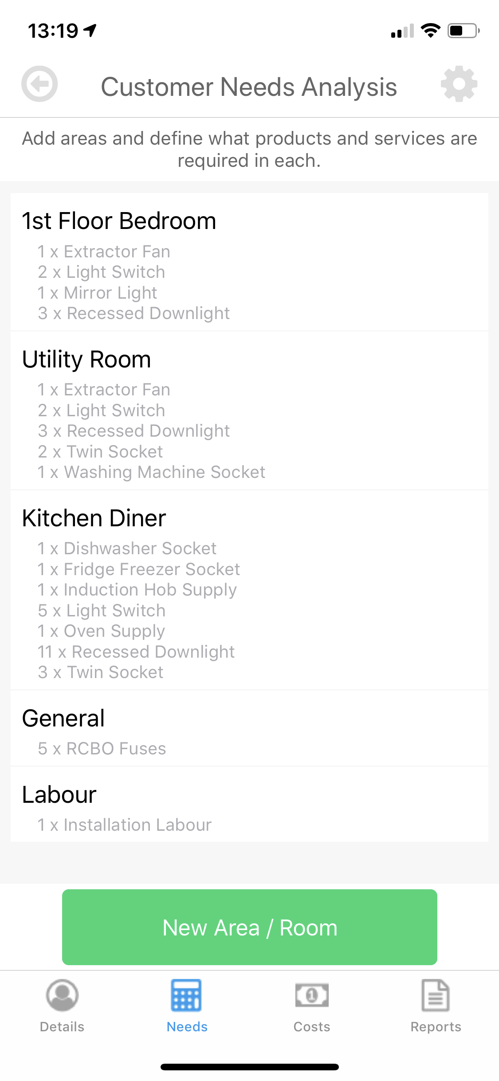499x1081 pixels.
Task: Tap the back arrow icon
Action: 39,84
